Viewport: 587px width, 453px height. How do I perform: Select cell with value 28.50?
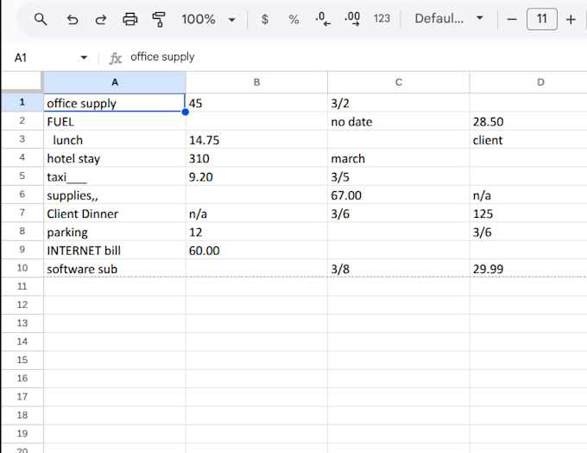(x=528, y=121)
